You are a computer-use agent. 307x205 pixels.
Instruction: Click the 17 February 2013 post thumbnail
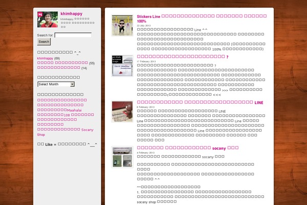click(122, 66)
